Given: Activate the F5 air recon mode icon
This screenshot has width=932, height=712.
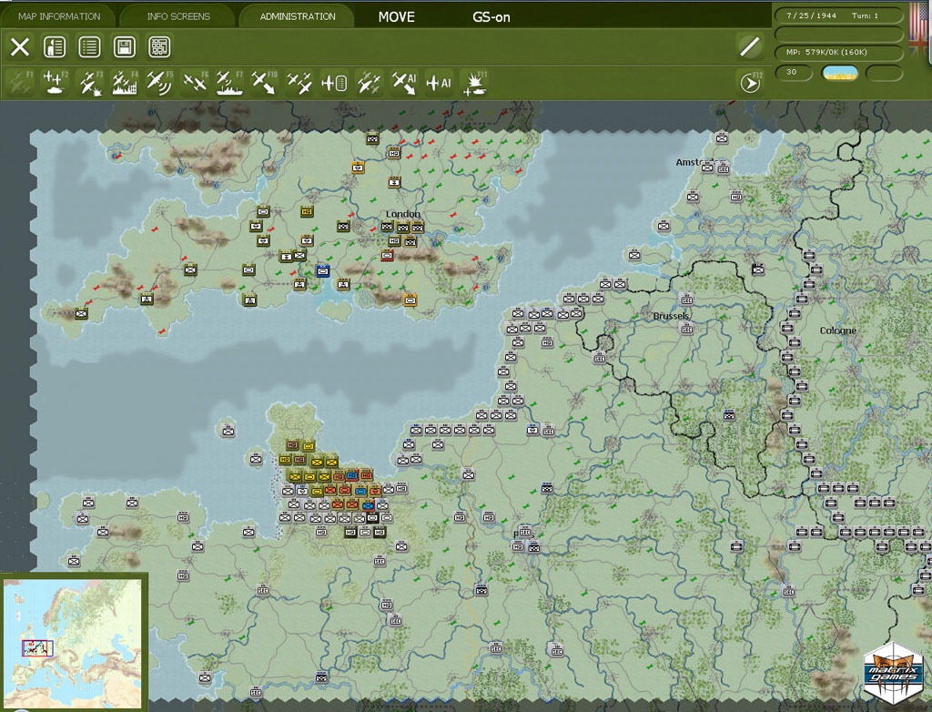Looking at the screenshot, I should [159, 83].
